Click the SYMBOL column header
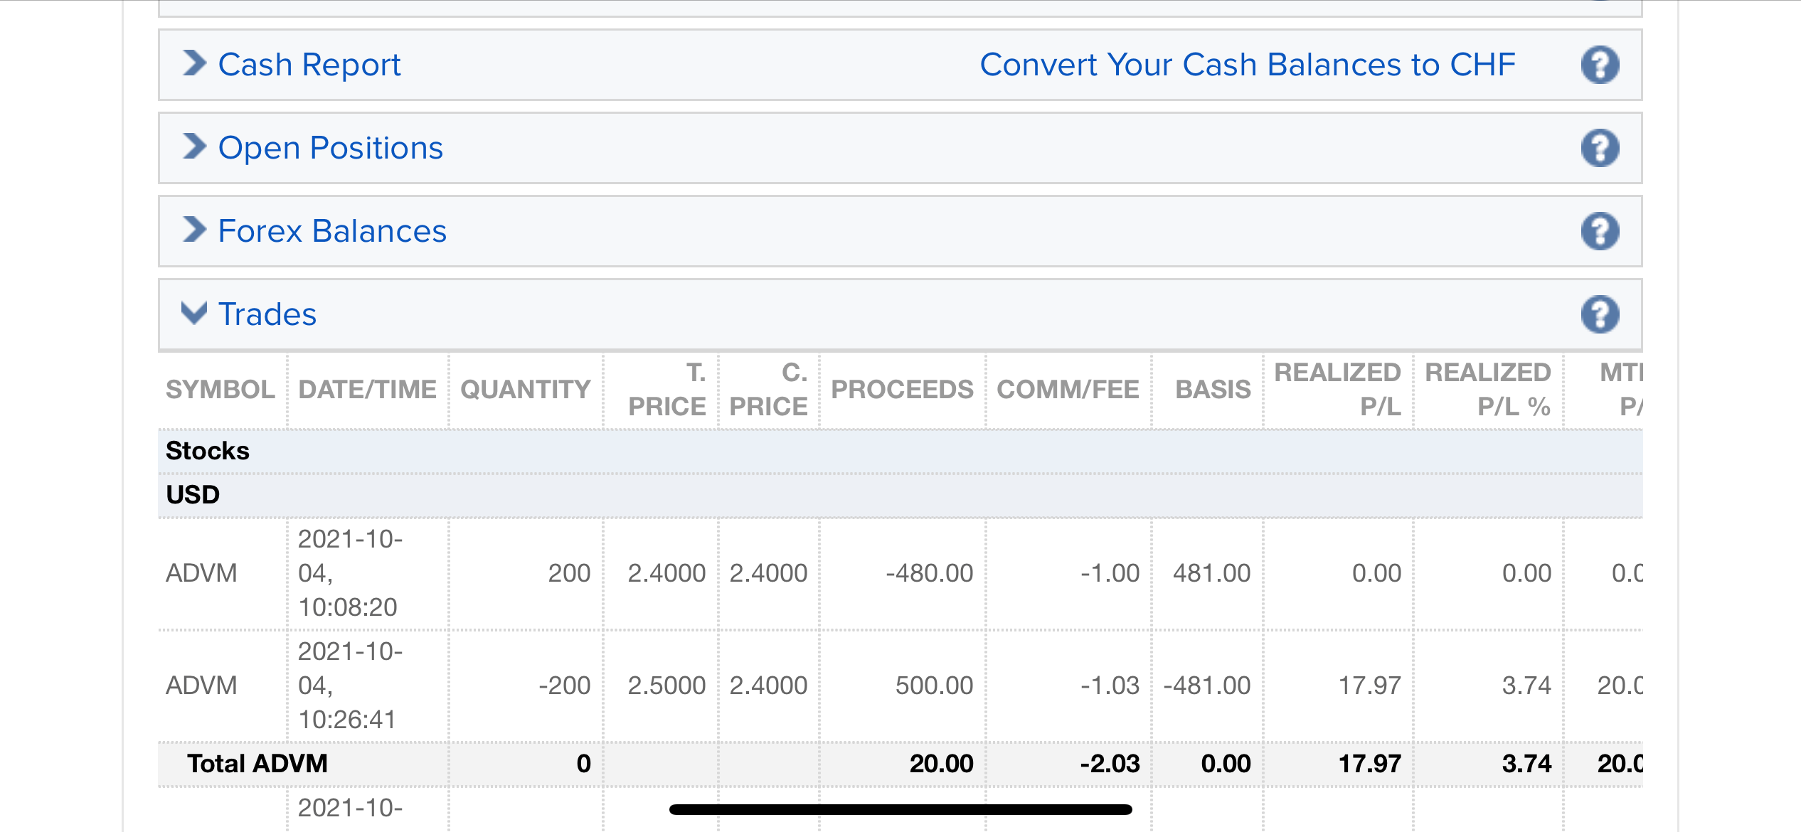This screenshot has width=1801, height=832. [x=220, y=390]
